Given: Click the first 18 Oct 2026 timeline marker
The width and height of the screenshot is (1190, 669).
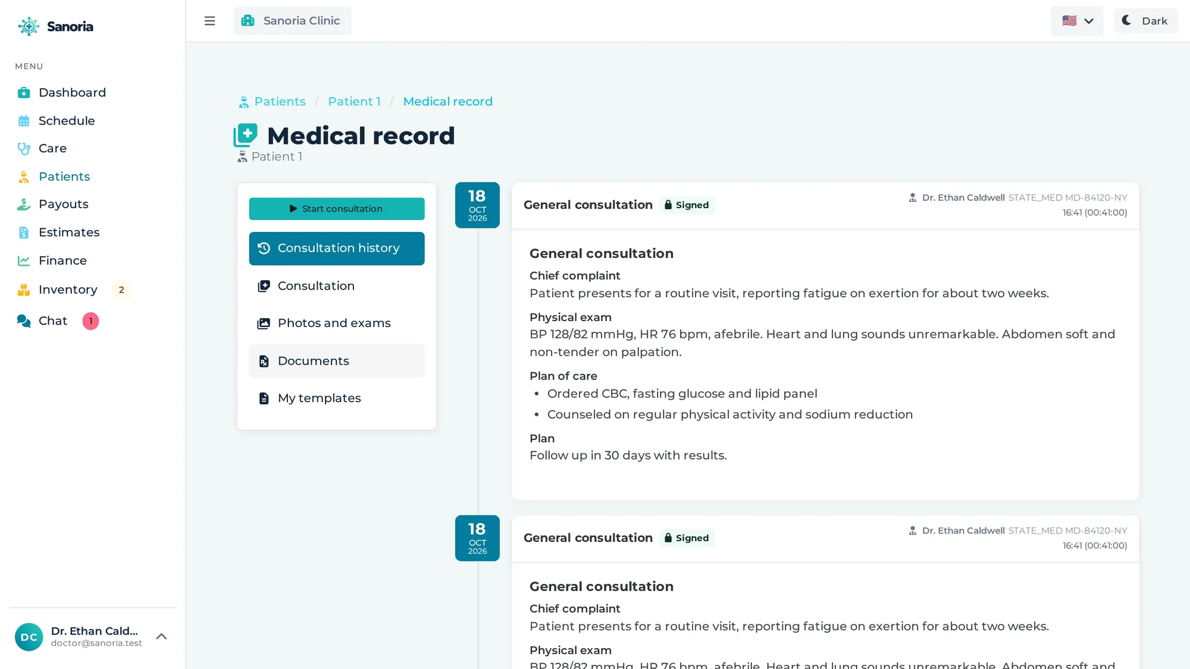Looking at the screenshot, I should pyautogui.click(x=477, y=205).
